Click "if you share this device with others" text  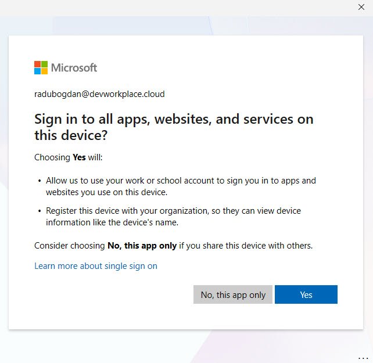click(x=245, y=246)
